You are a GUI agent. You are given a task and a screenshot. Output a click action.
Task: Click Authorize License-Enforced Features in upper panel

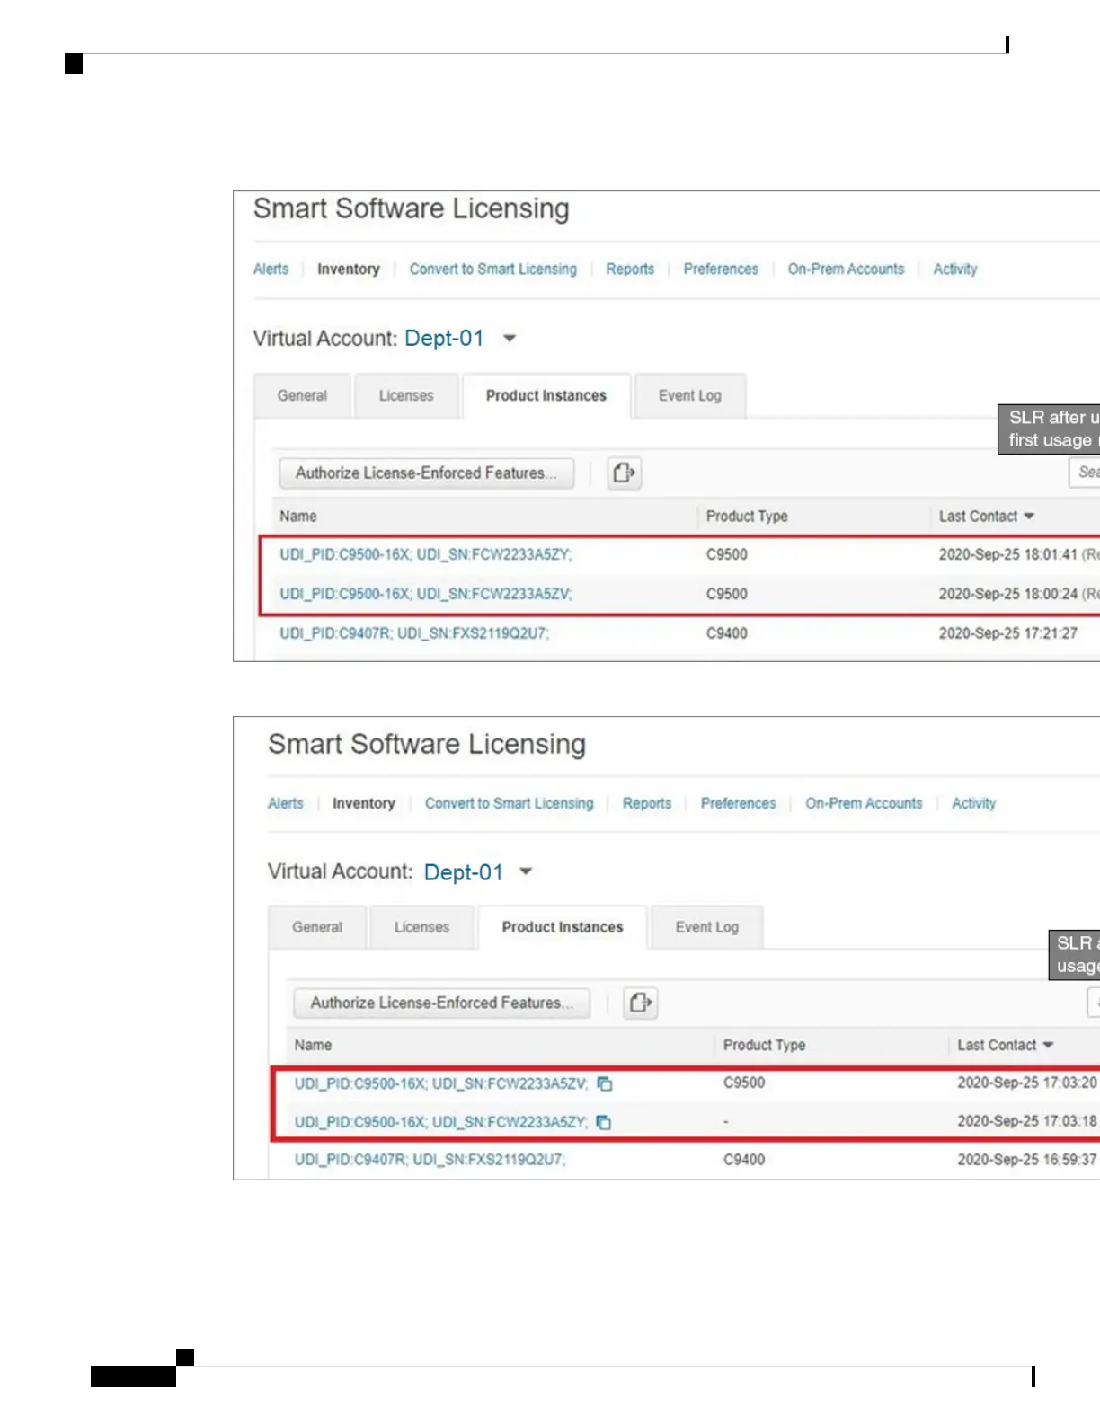pyautogui.click(x=427, y=473)
